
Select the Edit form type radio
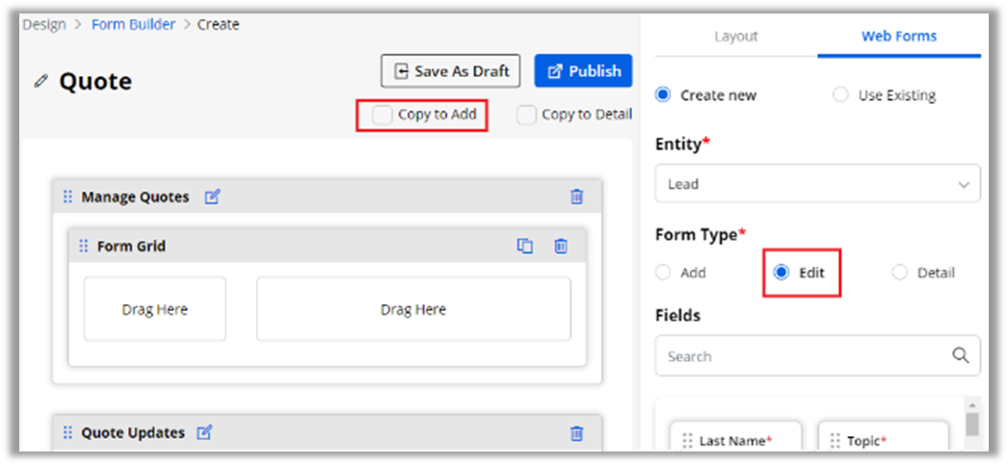(x=783, y=272)
